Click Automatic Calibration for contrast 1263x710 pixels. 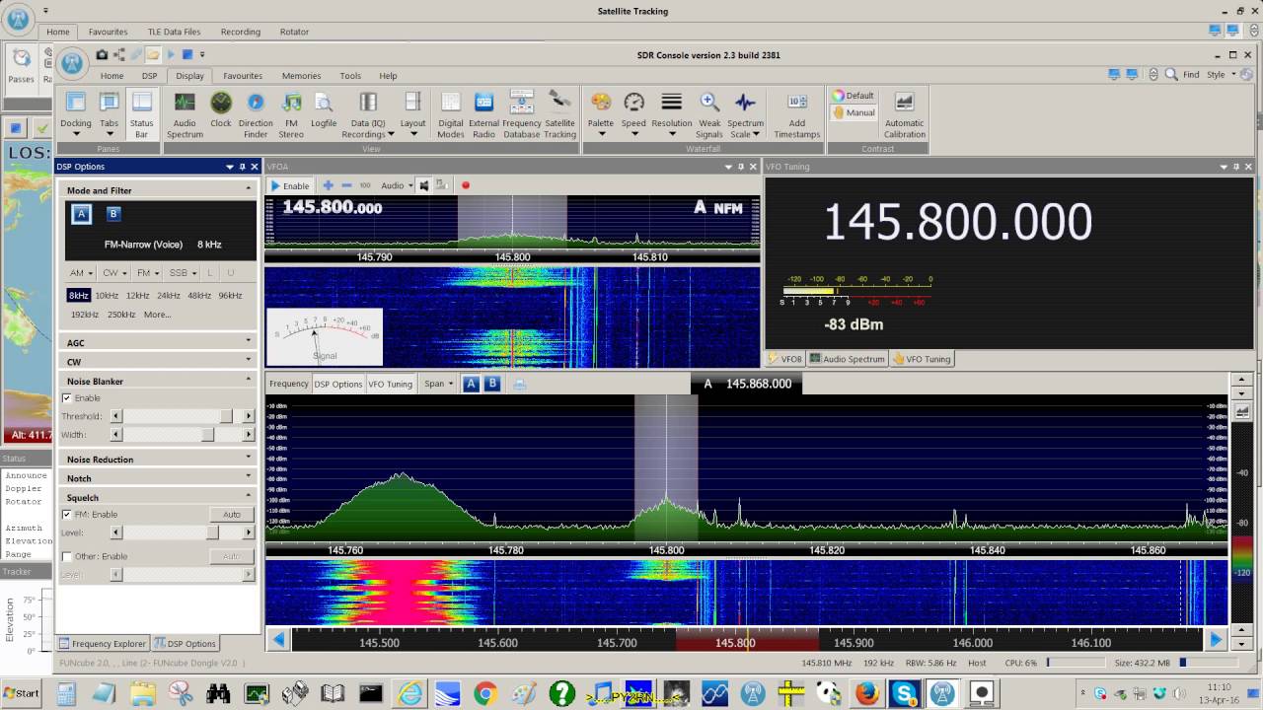click(905, 114)
